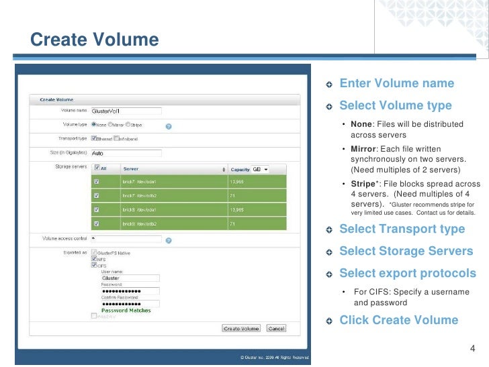The height and width of the screenshot is (367, 489).
Task: Click the Confirm Password field
Action: 130,304
